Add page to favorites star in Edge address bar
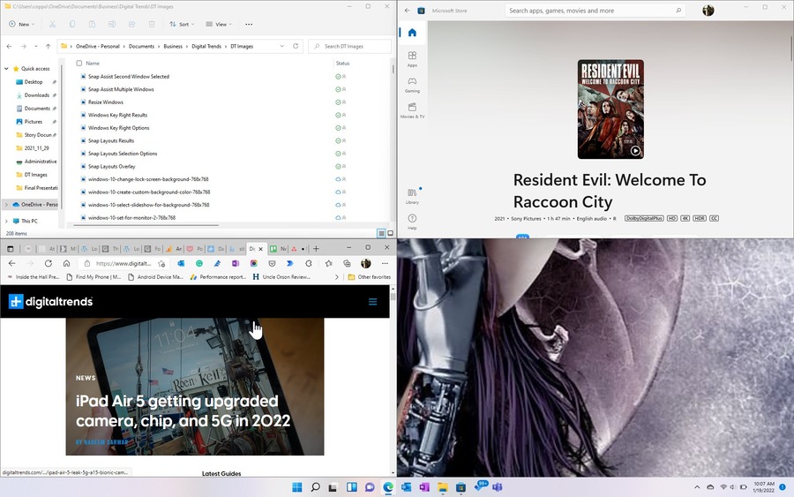The width and height of the screenshot is (794, 497). coord(161,263)
